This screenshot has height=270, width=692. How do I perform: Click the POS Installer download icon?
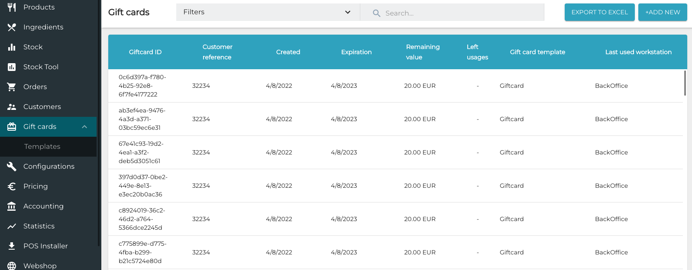point(12,246)
